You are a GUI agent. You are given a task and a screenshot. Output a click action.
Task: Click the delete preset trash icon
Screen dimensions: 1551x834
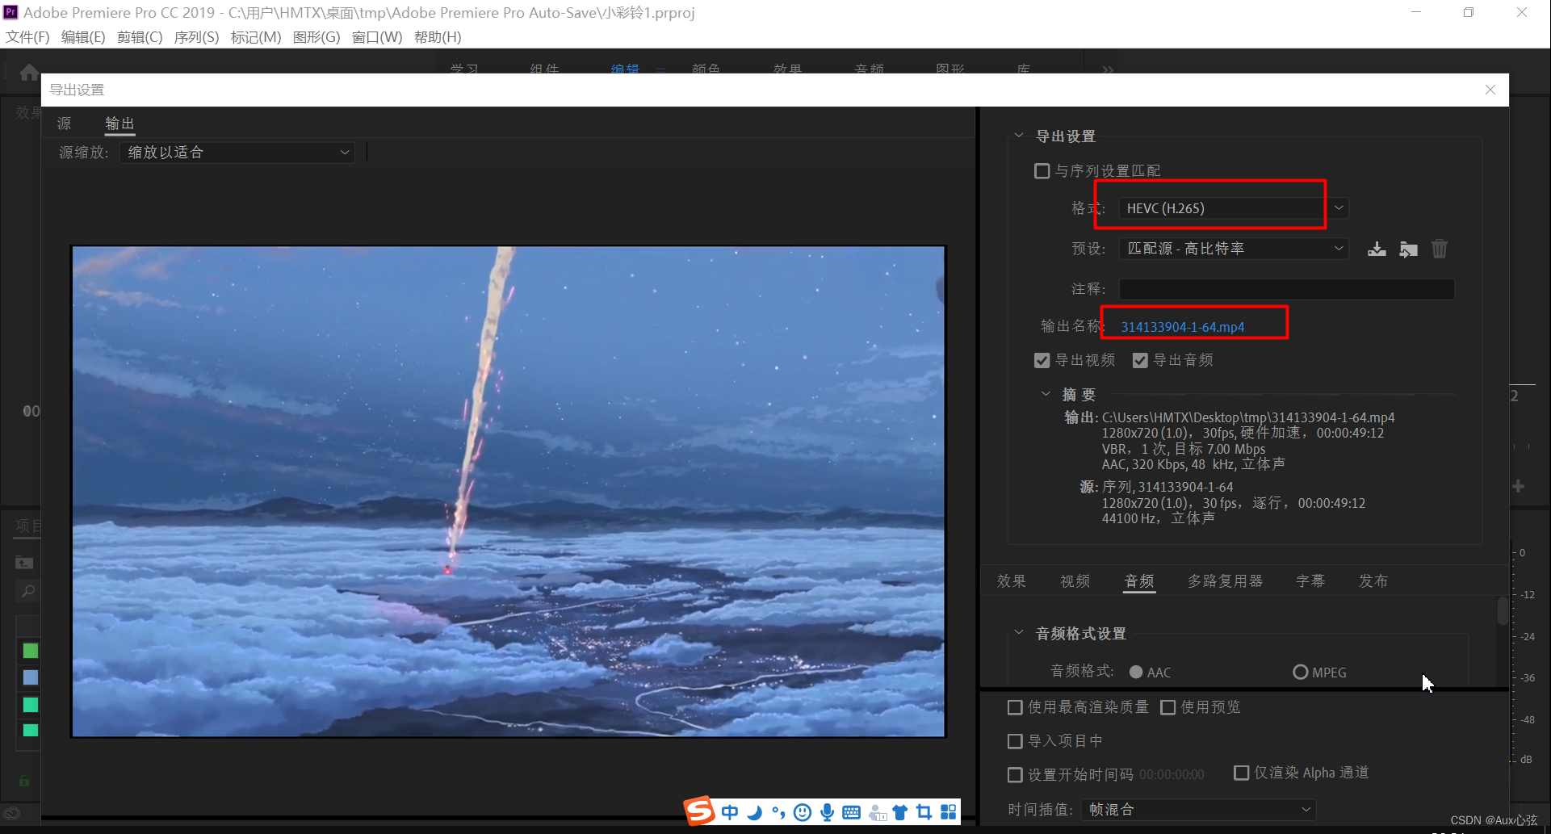pyautogui.click(x=1439, y=249)
